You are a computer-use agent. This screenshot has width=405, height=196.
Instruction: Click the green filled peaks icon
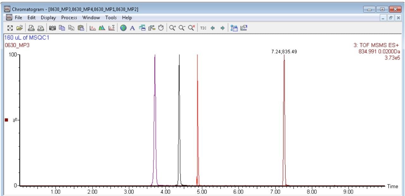point(102,28)
